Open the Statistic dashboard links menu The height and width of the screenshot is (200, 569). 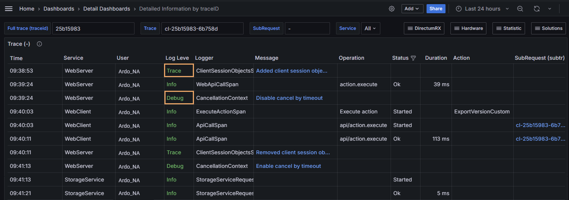coord(508,28)
